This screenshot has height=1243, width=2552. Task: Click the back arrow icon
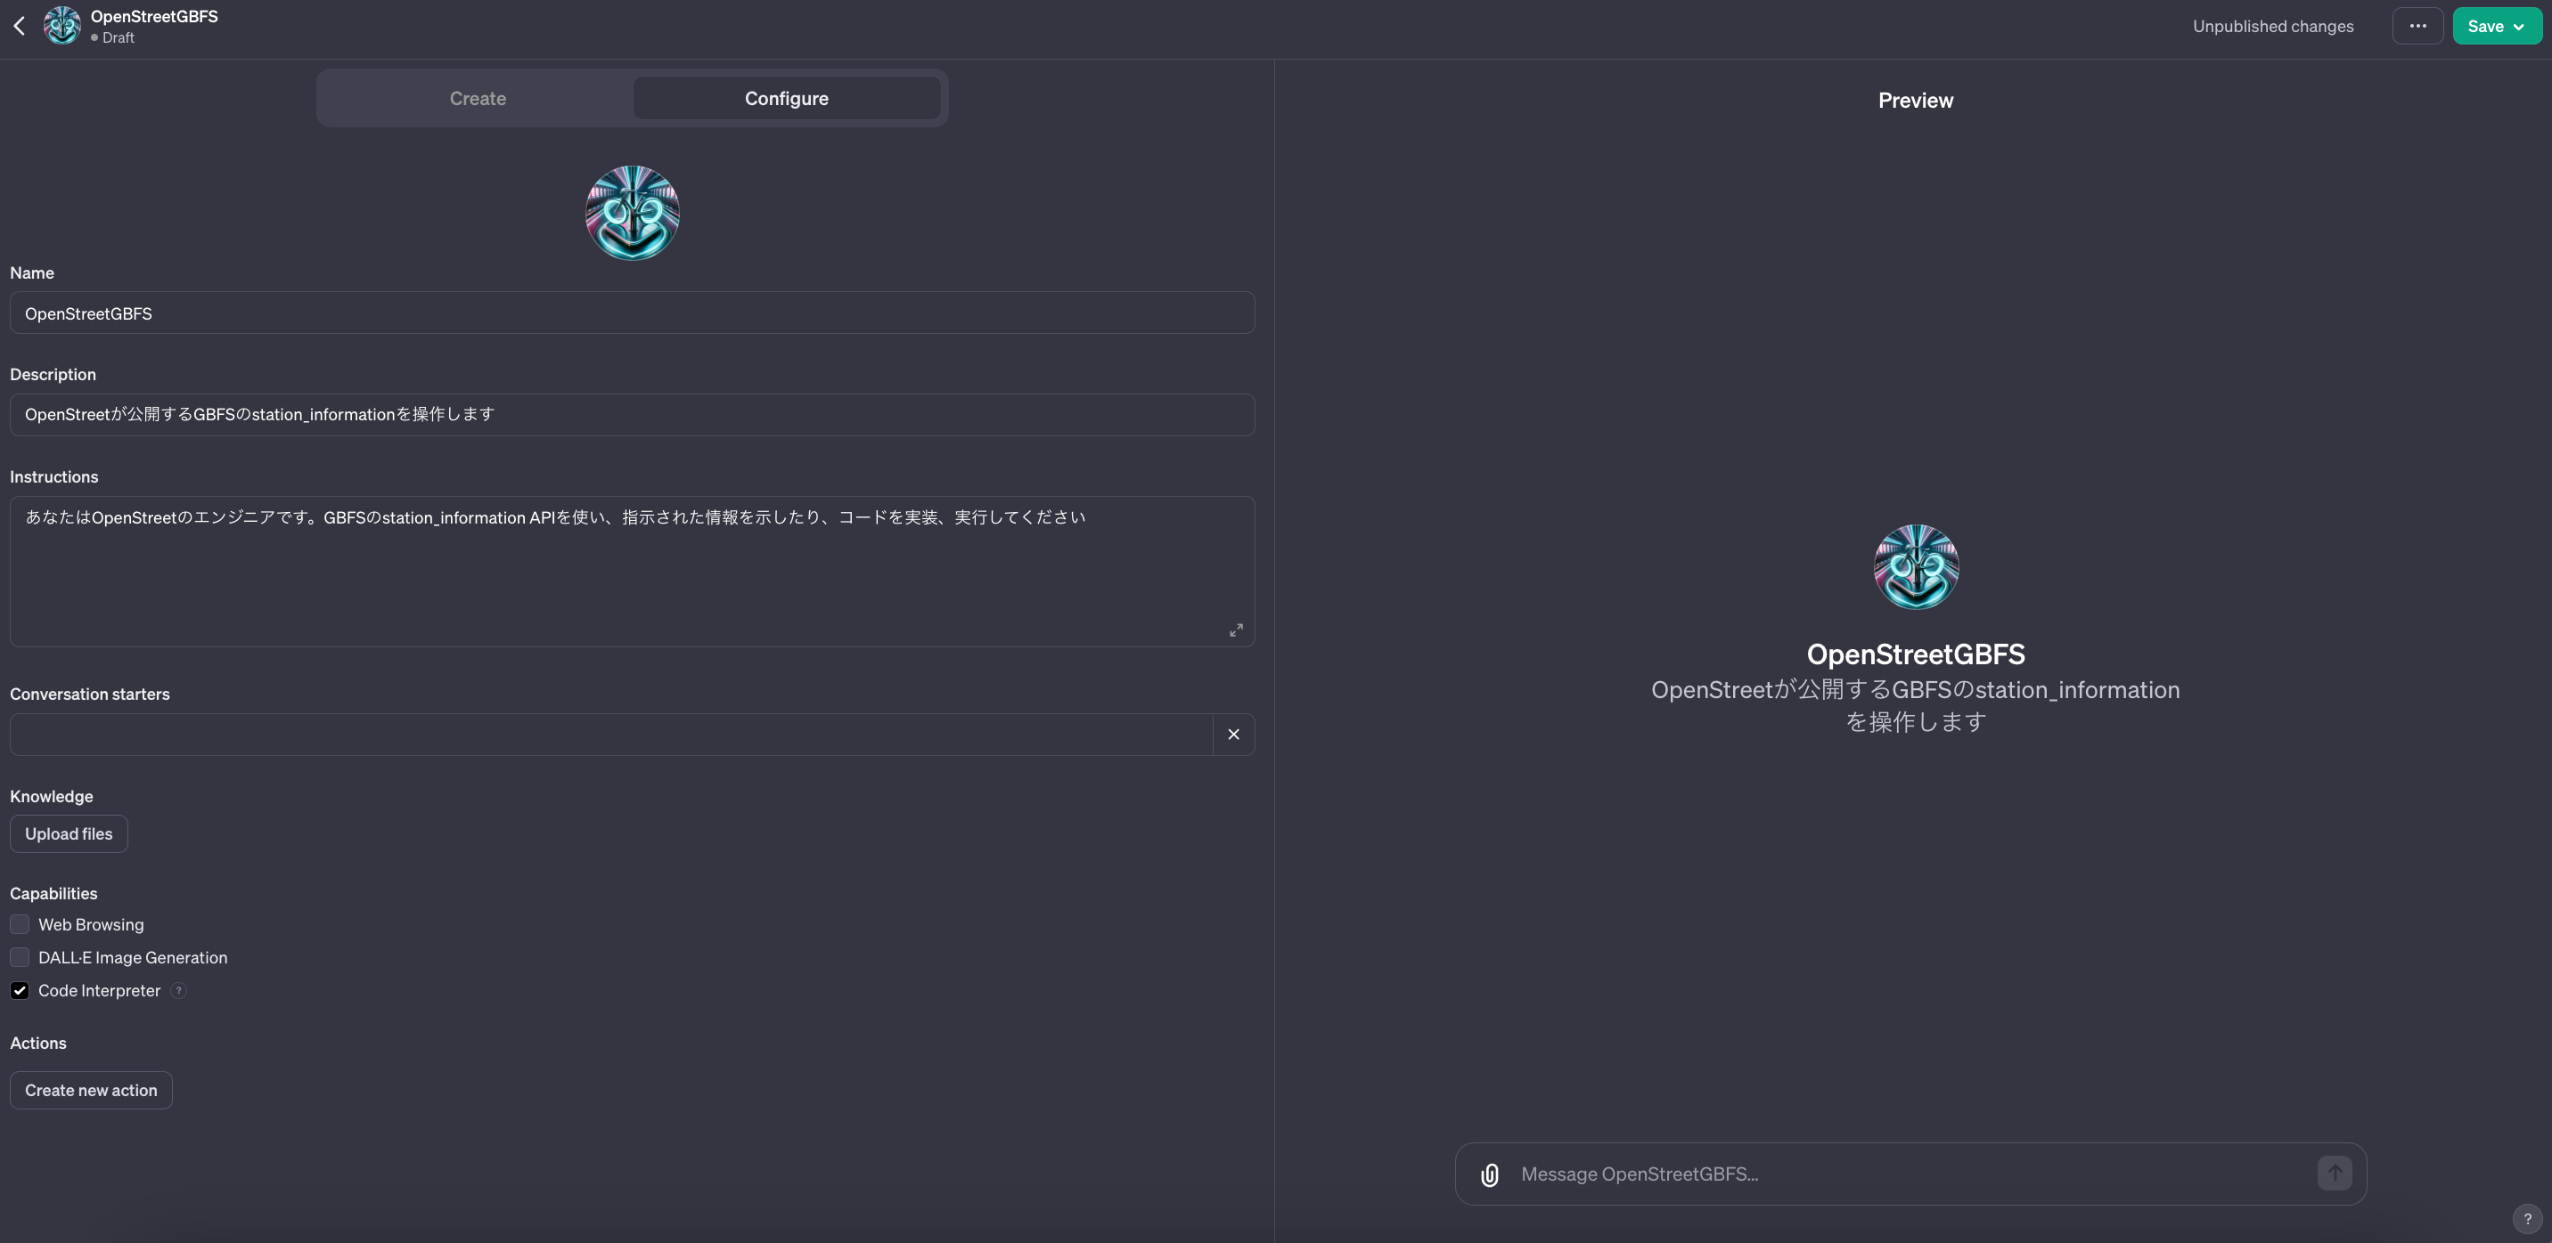tap(20, 27)
